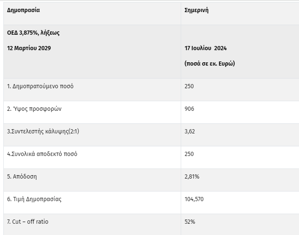
Task: Click the '12 Μαρτίου 2029' maturity date
Action: point(29,48)
